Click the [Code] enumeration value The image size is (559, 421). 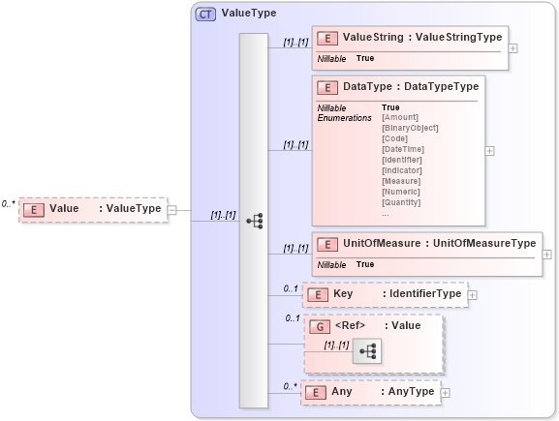pyautogui.click(x=394, y=139)
